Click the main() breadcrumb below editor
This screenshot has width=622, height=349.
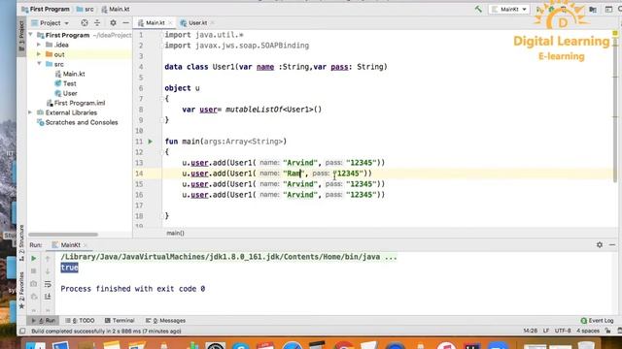(x=175, y=233)
